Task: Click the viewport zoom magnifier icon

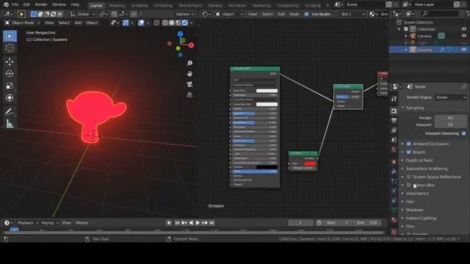Action: click(x=189, y=63)
